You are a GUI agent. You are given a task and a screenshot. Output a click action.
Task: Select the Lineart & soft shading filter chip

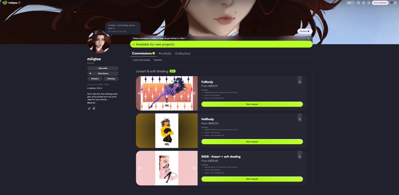coord(141,60)
